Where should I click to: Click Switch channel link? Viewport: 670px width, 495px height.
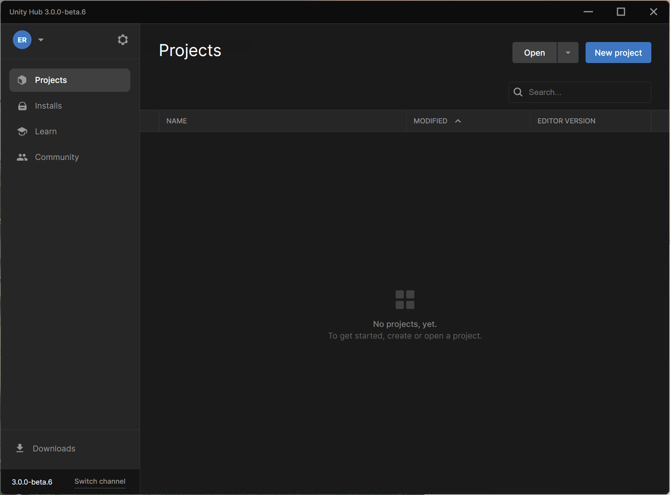(100, 481)
